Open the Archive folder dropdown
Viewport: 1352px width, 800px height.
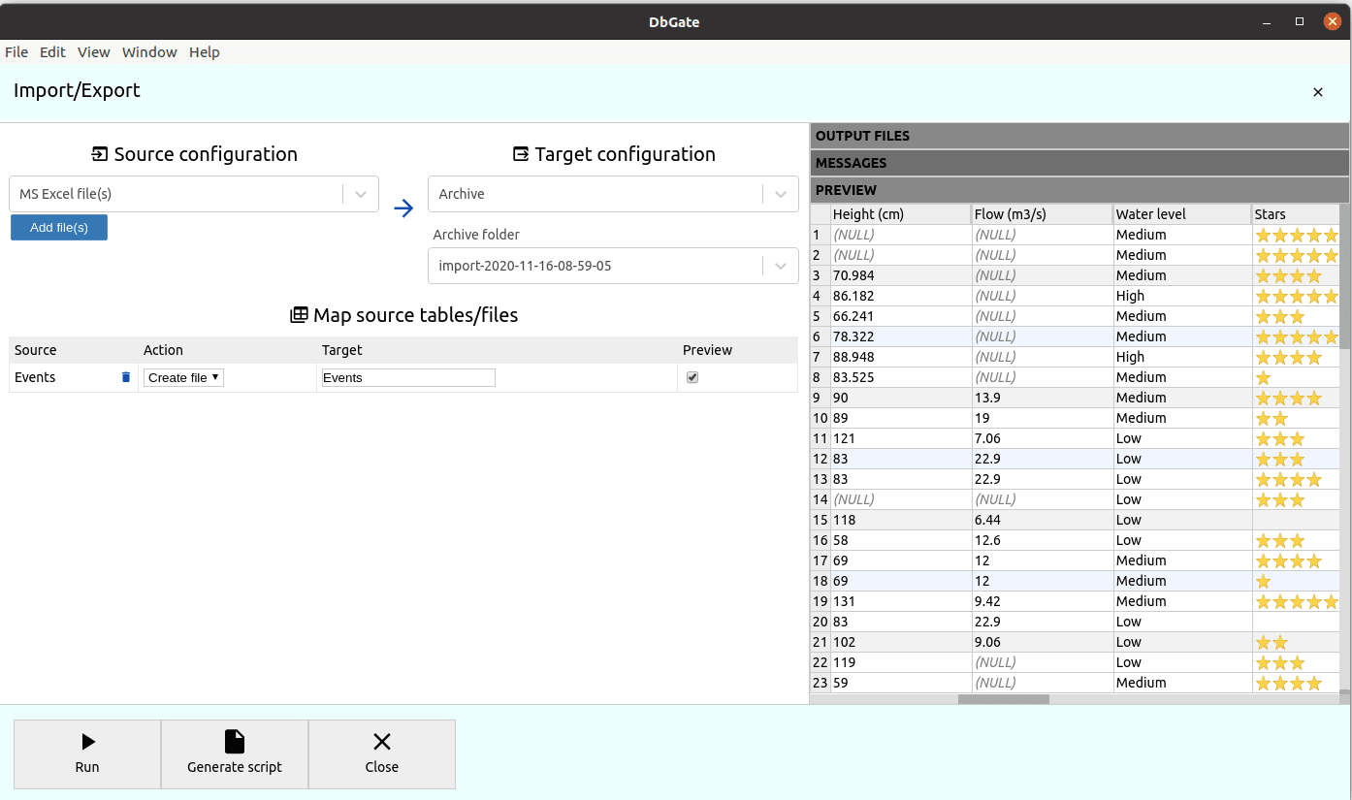pos(780,265)
